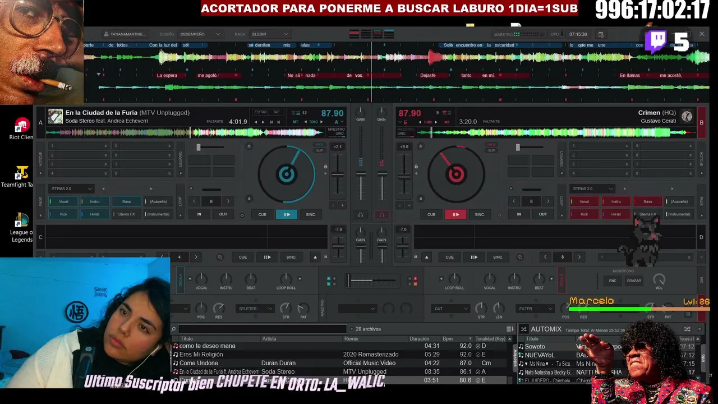Toggle the Bass stem pad on deck B

tap(648, 201)
